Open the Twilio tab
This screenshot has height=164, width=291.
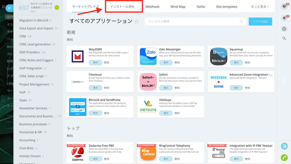[201, 7]
